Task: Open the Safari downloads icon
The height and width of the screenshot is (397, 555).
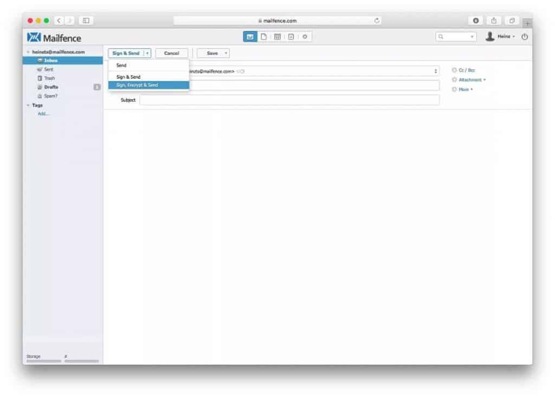Action: click(x=476, y=21)
